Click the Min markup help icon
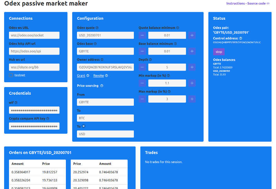This screenshot has width=276, height=189. tap(168, 76)
